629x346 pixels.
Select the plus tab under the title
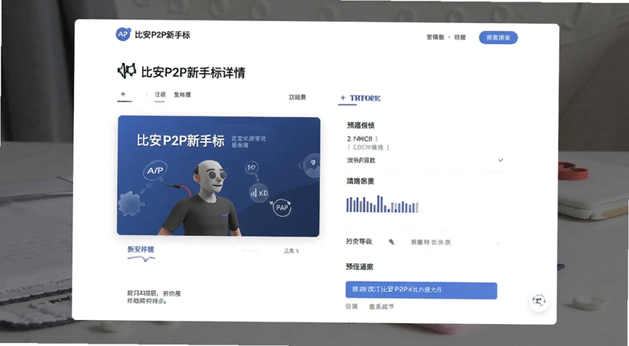(x=123, y=94)
